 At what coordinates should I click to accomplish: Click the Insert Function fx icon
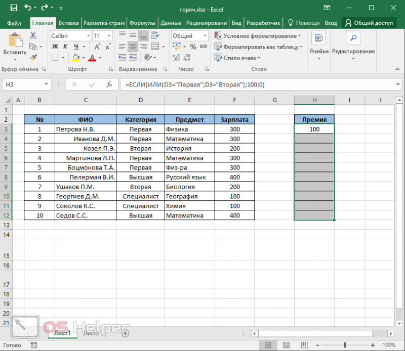click(x=109, y=84)
